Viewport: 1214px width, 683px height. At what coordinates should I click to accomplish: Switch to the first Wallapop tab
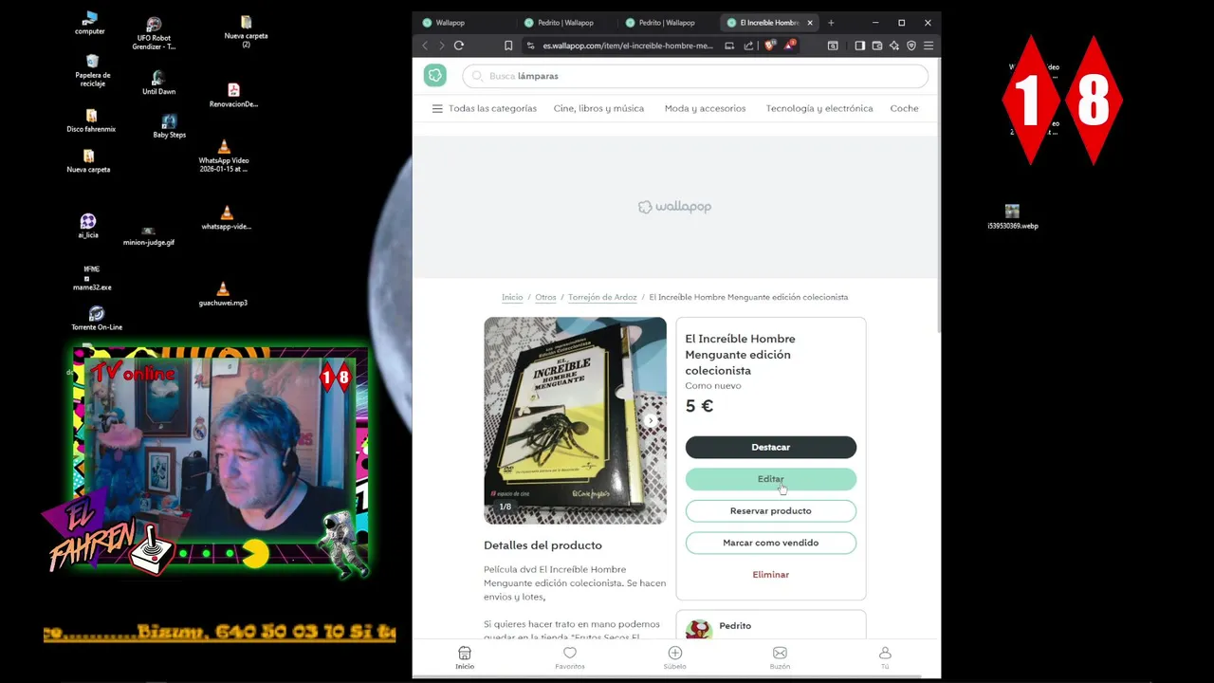(465, 23)
